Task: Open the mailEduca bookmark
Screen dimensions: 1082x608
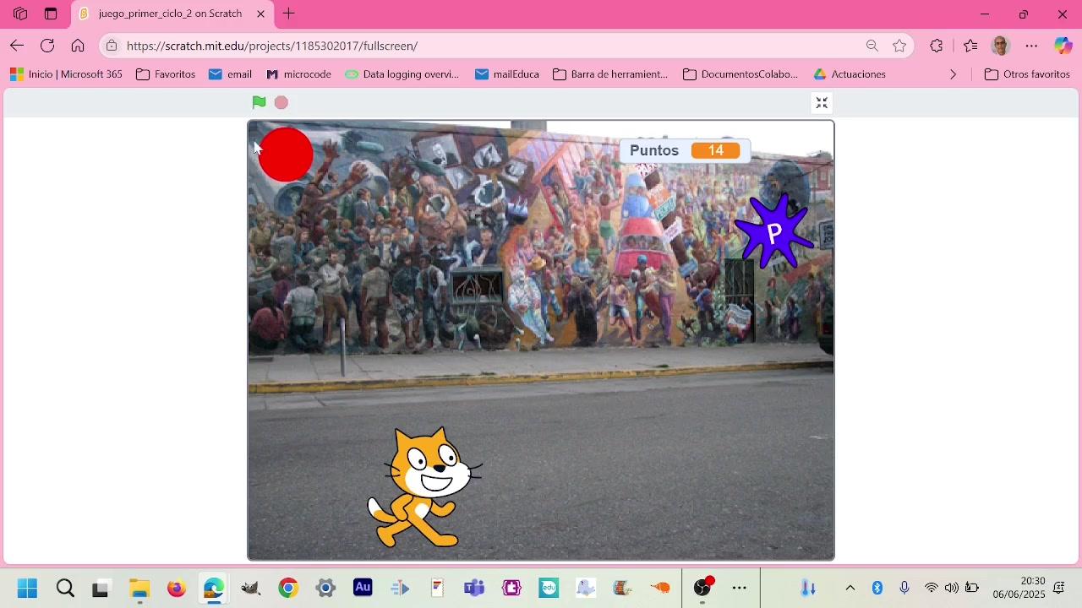Action: coord(507,74)
